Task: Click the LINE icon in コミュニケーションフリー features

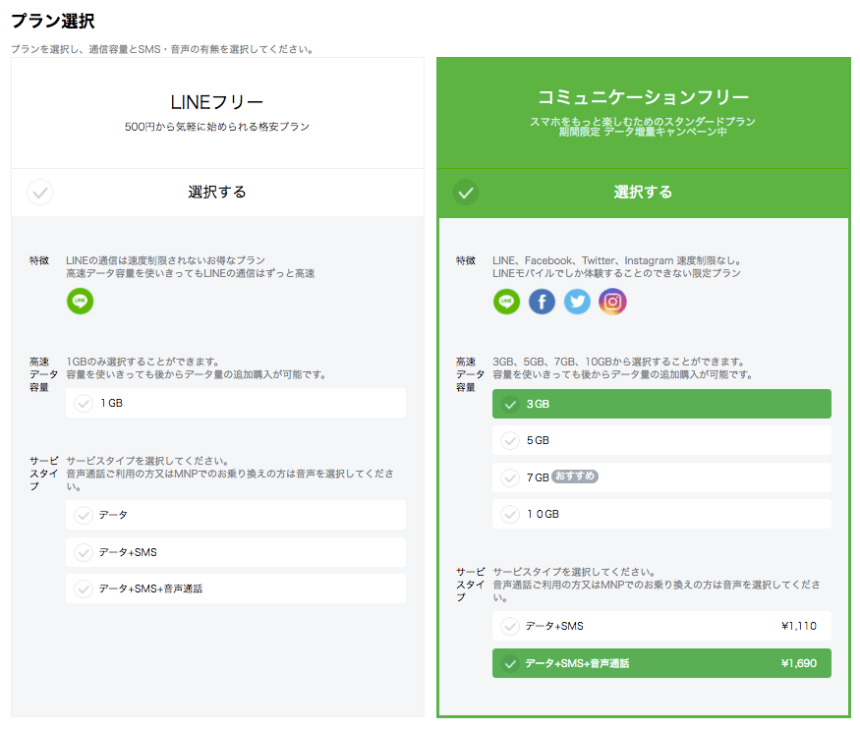Action: coord(506,302)
